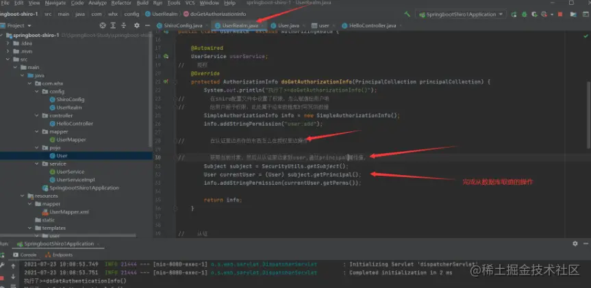Collapse all nodes in the Project panel
The image size is (591, 288).
tap(124, 25)
